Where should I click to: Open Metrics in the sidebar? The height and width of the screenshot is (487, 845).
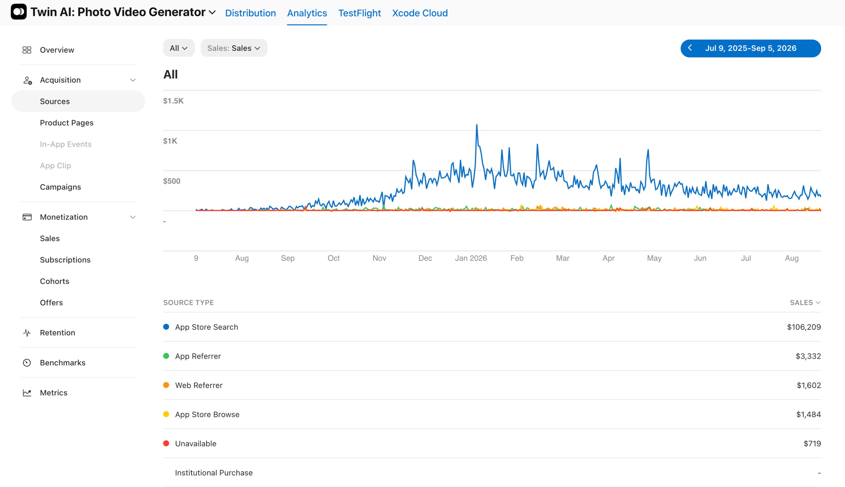pos(53,393)
